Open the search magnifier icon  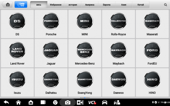tap(165, 5)
